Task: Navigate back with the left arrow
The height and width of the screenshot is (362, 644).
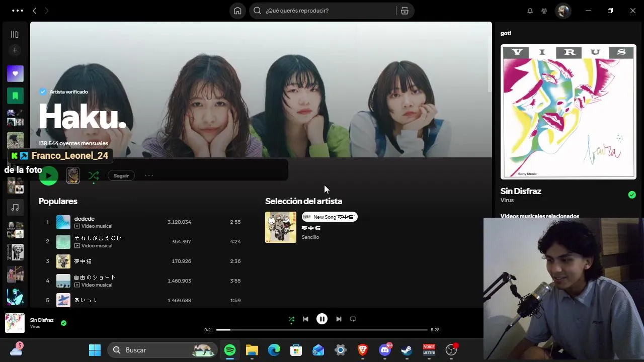Action: tap(34, 11)
